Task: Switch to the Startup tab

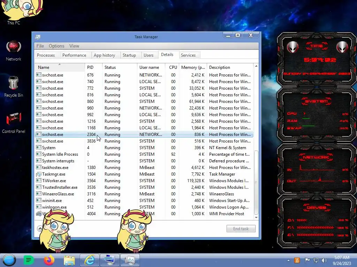Action: click(x=129, y=55)
